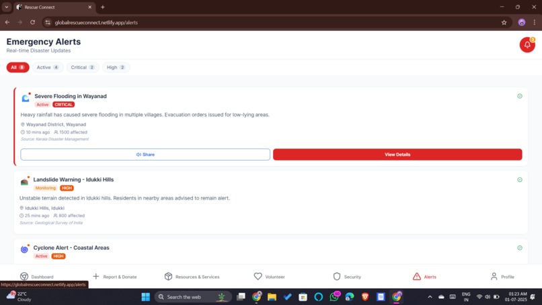The image size is (542, 305).
Task: Open the tab search dropdown arrow
Action: (x=6, y=7)
